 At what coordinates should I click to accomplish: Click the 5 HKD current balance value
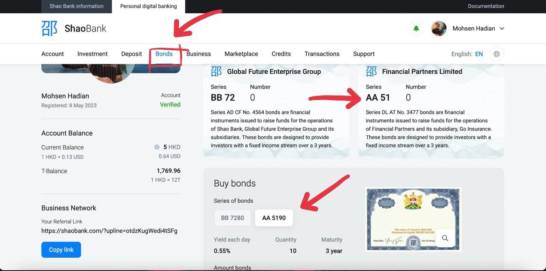tap(172, 147)
